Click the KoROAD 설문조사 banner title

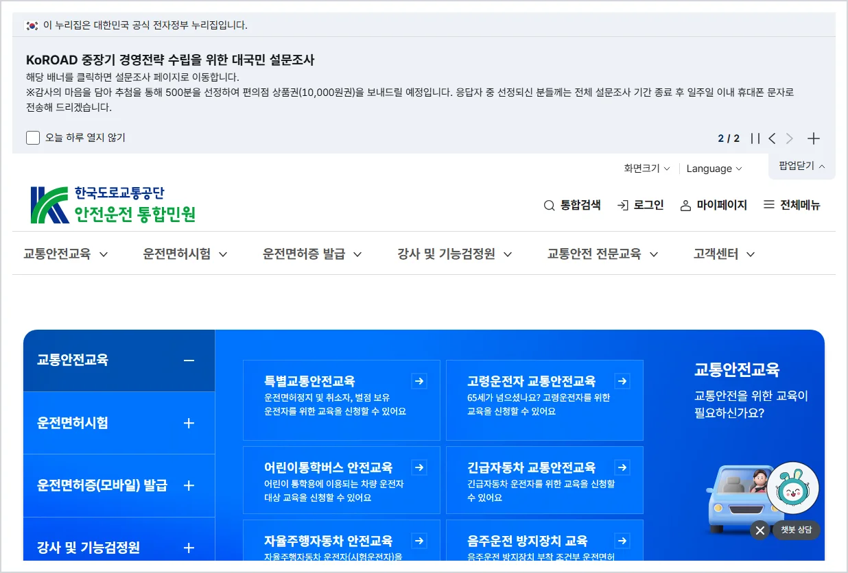pos(170,60)
